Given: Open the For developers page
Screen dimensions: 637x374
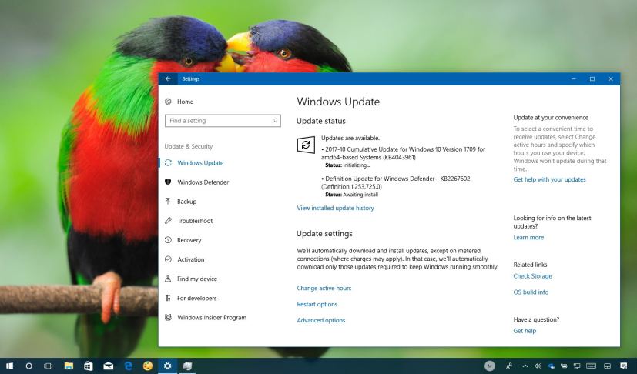Looking at the screenshot, I should [196, 298].
